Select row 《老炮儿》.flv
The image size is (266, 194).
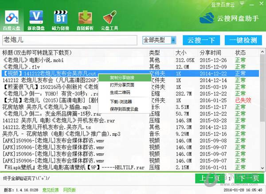tap(130, 67)
